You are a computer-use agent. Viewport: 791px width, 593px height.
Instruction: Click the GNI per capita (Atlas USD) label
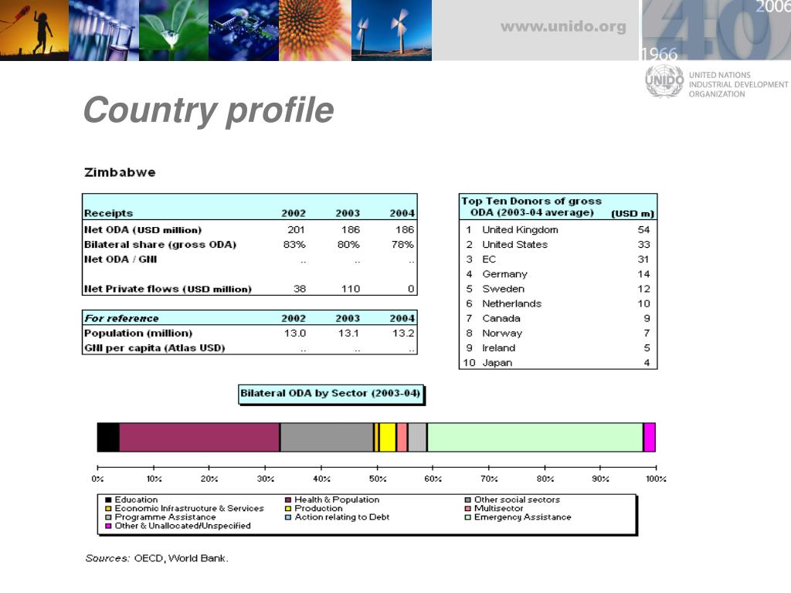[154, 348]
